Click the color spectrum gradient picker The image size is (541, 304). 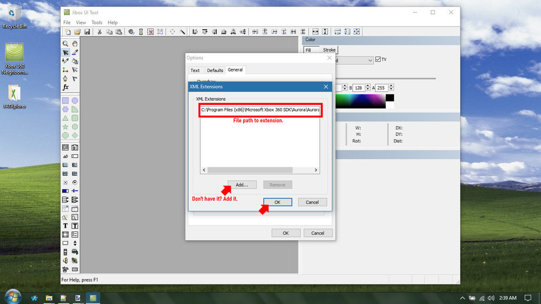(x=360, y=101)
